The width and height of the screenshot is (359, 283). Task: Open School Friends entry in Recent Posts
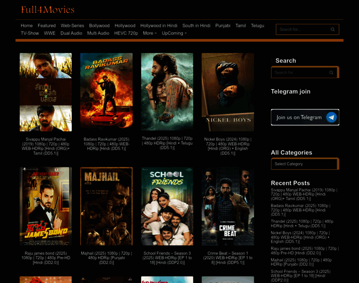300,276
